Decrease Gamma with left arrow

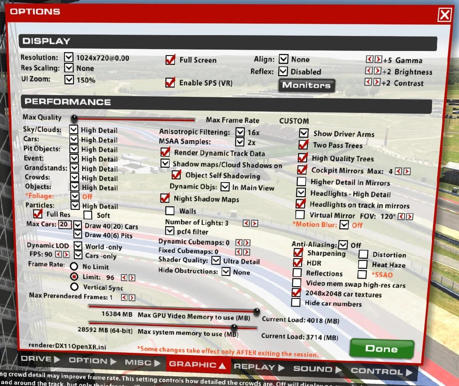pos(370,59)
